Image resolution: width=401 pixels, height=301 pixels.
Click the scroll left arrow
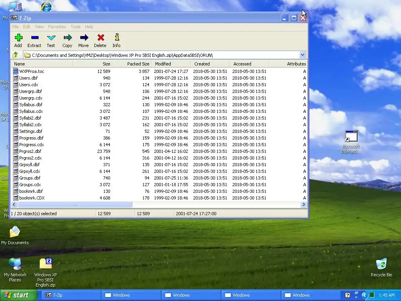point(14,204)
